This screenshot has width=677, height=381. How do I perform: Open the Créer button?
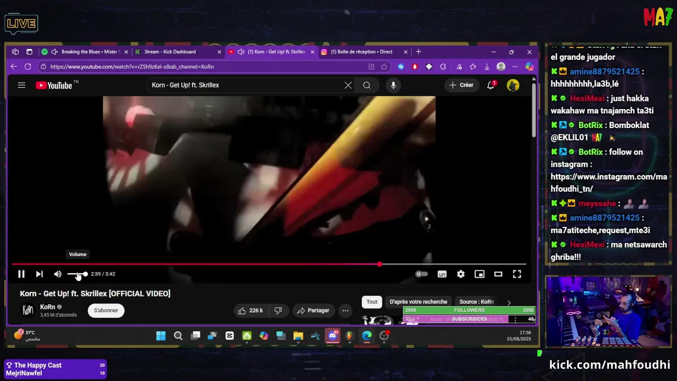pos(462,85)
